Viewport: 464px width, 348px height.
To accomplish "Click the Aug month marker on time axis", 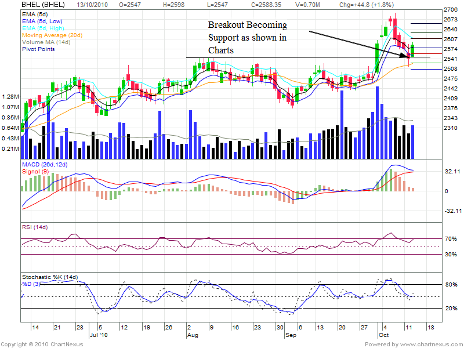I will click(x=193, y=335).
